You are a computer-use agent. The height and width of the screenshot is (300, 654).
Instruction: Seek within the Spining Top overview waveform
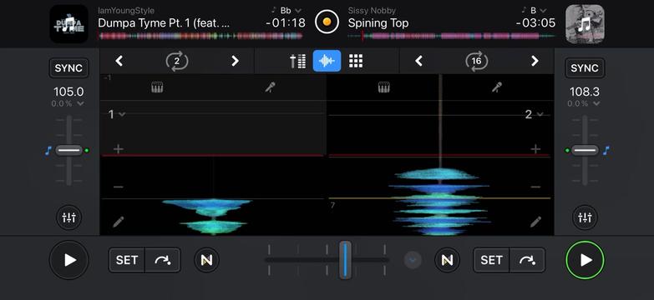point(451,36)
